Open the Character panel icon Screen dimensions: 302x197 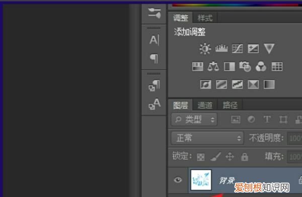[x=154, y=40]
